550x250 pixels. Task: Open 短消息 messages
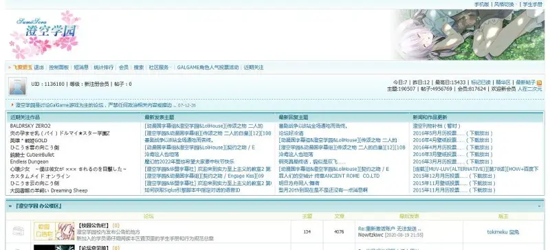81,67
